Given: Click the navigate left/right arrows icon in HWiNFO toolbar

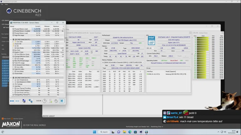Looking at the screenshot, I should pyautogui.click(x=12, y=101).
